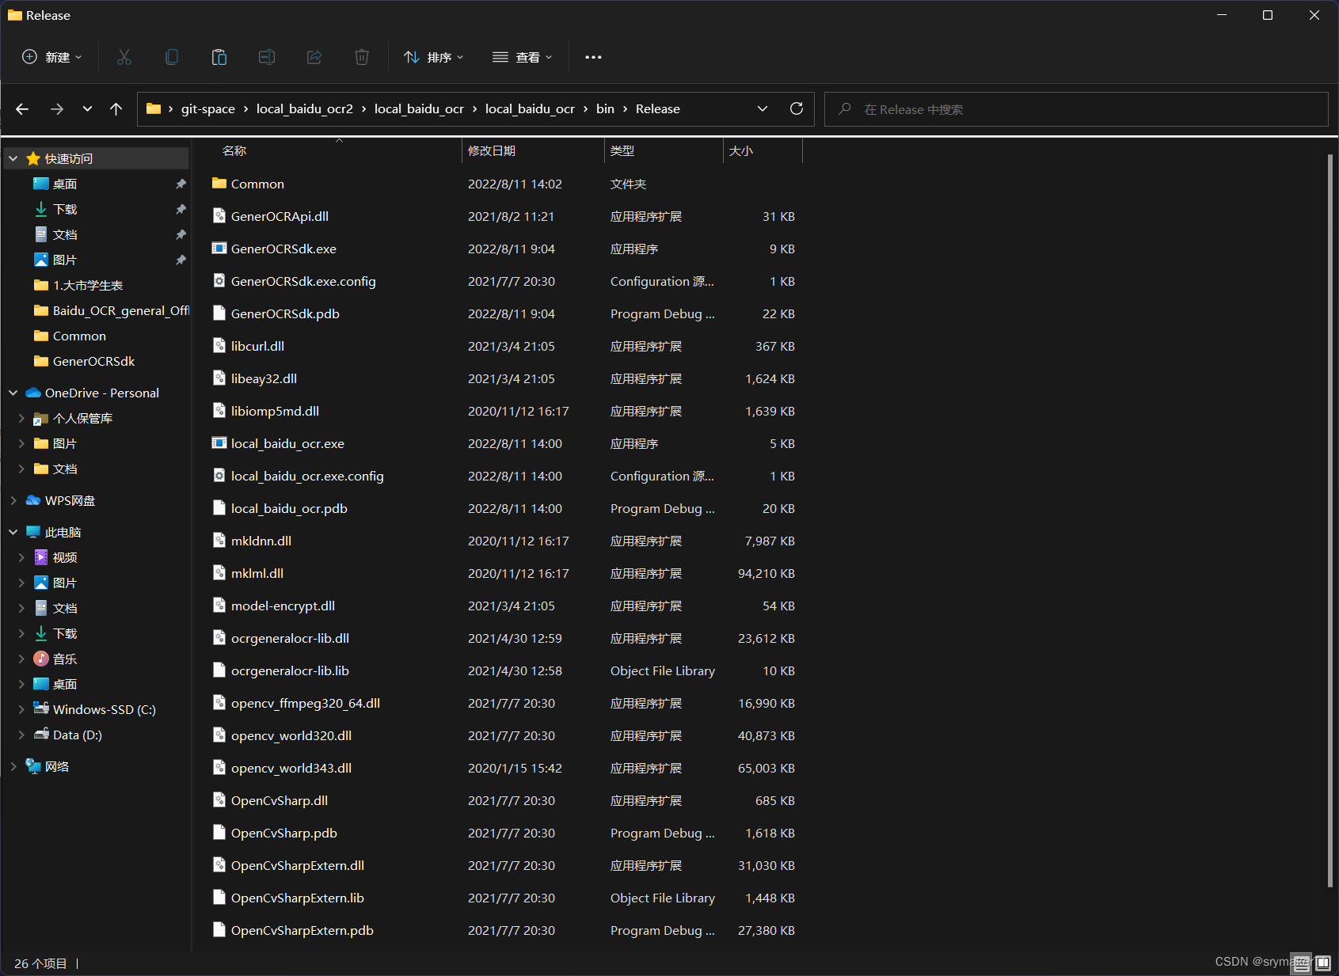Open recent locations dropdown chevron
The width and height of the screenshot is (1339, 976).
[87, 109]
